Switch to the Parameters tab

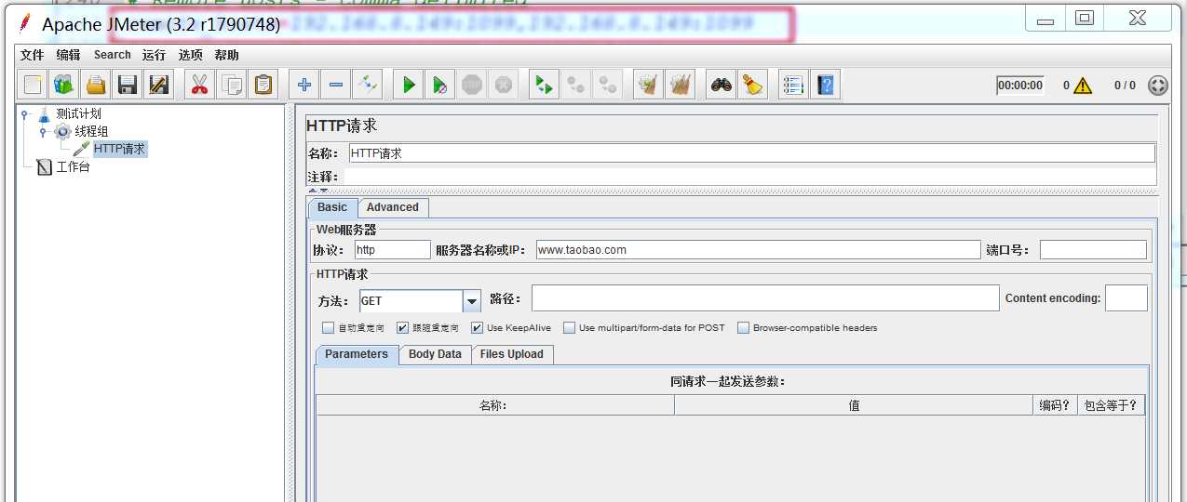[357, 354]
